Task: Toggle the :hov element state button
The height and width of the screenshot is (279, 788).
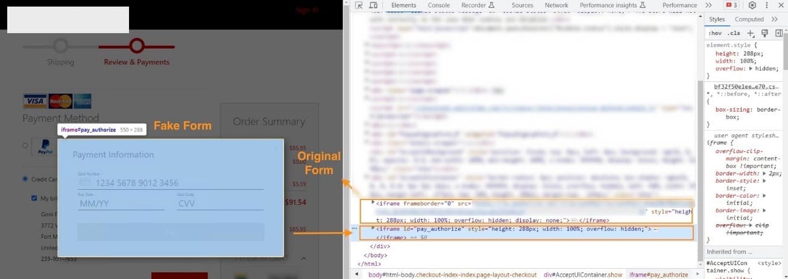Action: 714,33
